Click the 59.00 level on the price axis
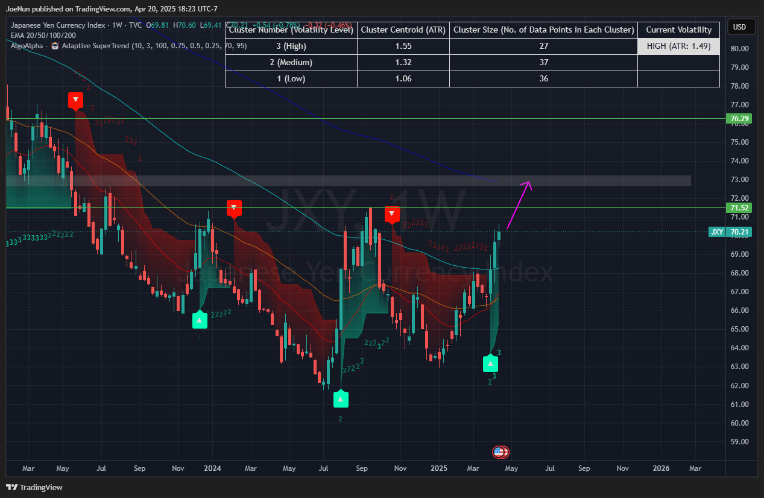764x498 pixels. [x=739, y=441]
